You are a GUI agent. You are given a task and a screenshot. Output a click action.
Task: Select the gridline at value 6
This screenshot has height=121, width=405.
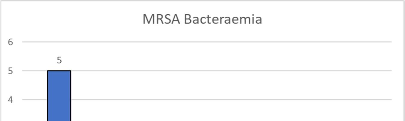tap(209, 42)
